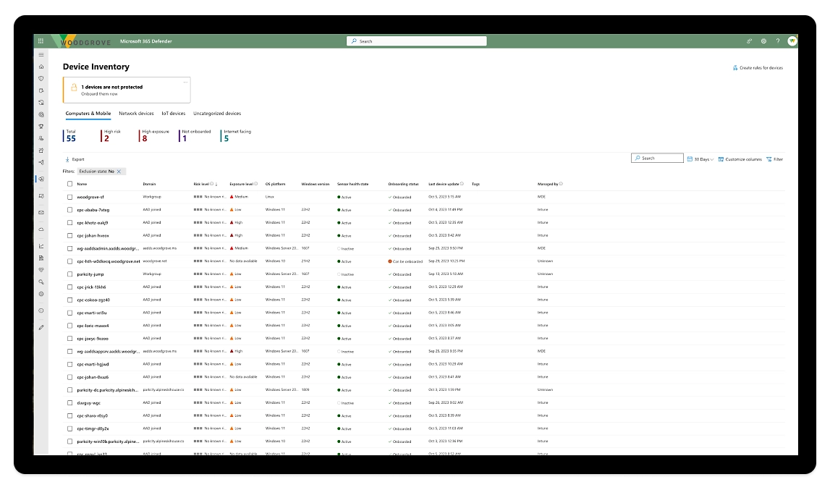Check the select-all checkbox in table header
830x490 pixels.
pyautogui.click(x=69, y=184)
